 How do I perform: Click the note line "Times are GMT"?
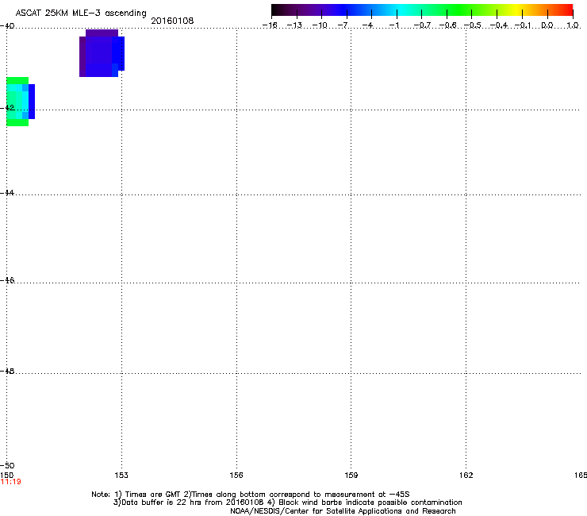(x=152, y=495)
